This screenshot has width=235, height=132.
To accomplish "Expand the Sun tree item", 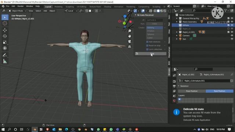I will (x=177, y=39).
